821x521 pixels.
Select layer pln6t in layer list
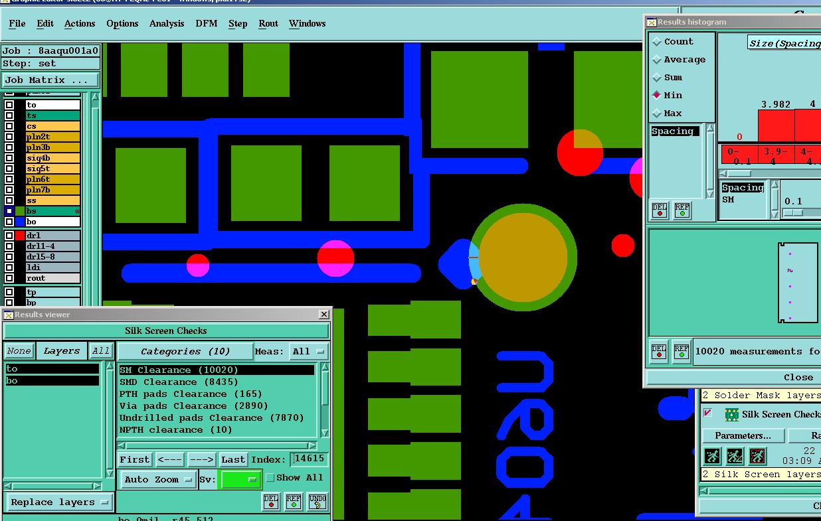(53, 179)
